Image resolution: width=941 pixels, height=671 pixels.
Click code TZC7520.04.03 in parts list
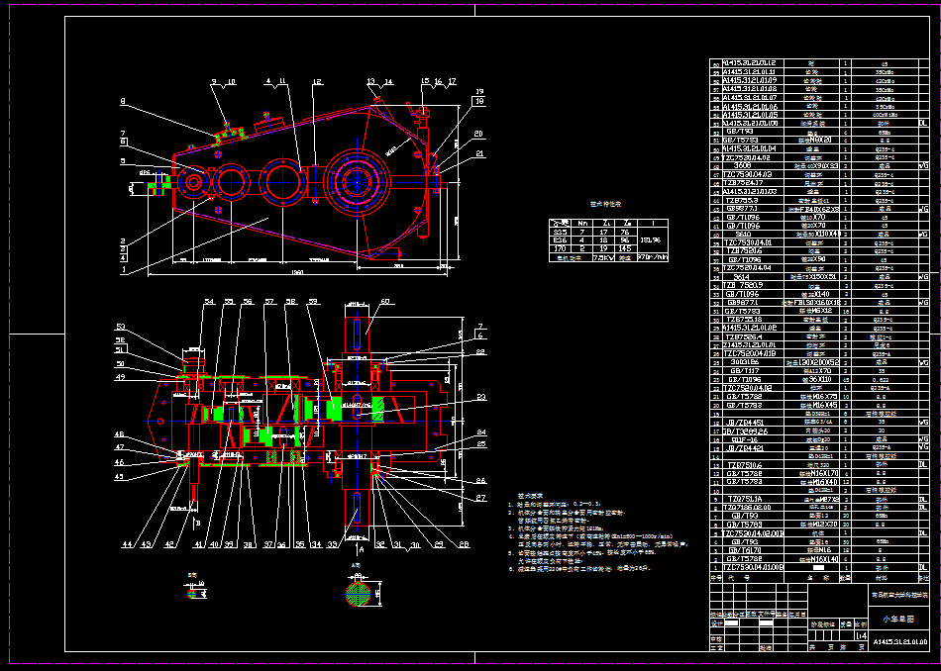click(x=747, y=174)
